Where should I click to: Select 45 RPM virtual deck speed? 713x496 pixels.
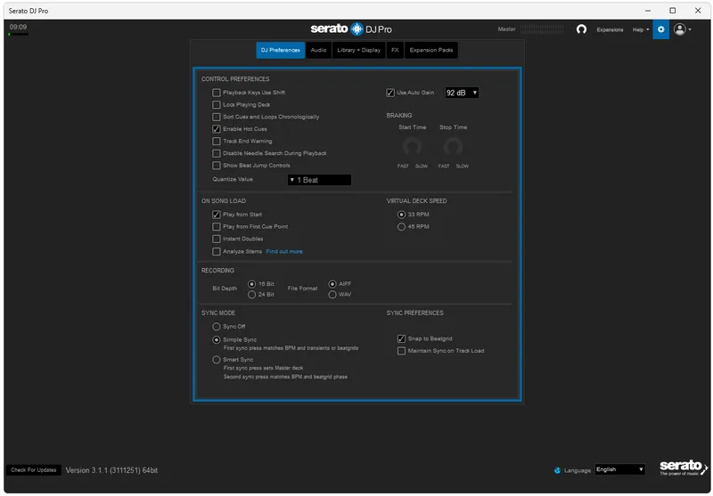(x=402, y=227)
